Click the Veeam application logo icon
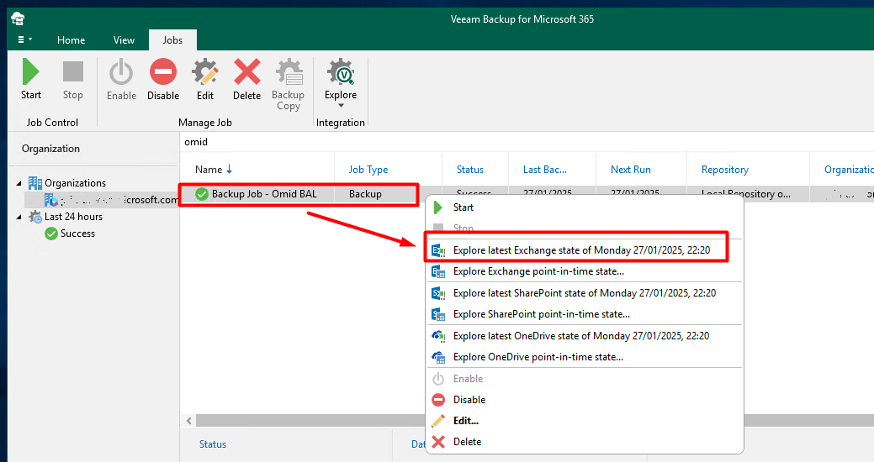This screenshot has height=462, width=874. point(18,19)
